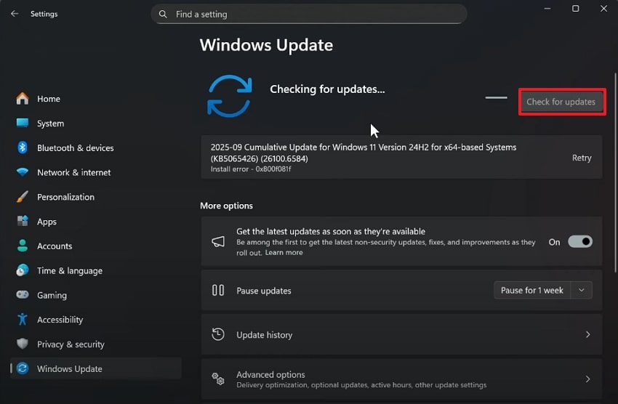618x404 pixels.
Task: Select Accessibility in sidebar
Action: click(x=96, y=319)
